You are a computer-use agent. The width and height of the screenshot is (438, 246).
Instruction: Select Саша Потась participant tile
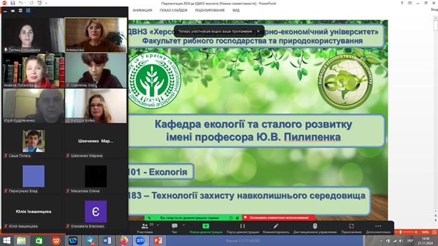point(34,141)
